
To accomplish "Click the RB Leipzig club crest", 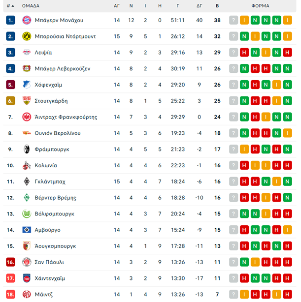I will tap(27, 53).
